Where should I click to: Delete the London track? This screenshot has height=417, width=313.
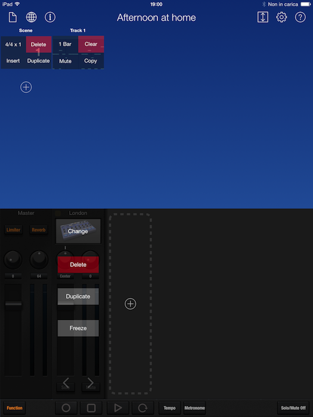(78, 264)
